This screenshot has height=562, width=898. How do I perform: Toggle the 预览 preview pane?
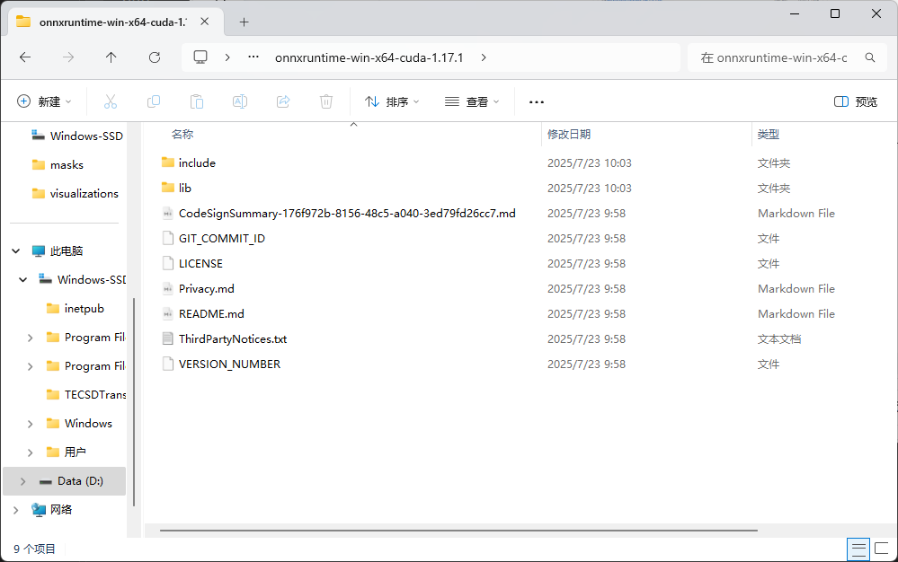point(856,101)
